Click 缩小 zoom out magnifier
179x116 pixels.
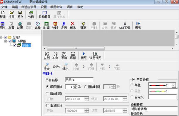(x=66, y=67)
